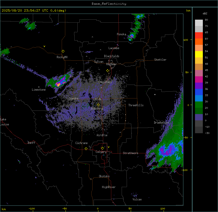218x212 pixels.
Task: Click the dBZ legend heading
Action: point(205,14)
